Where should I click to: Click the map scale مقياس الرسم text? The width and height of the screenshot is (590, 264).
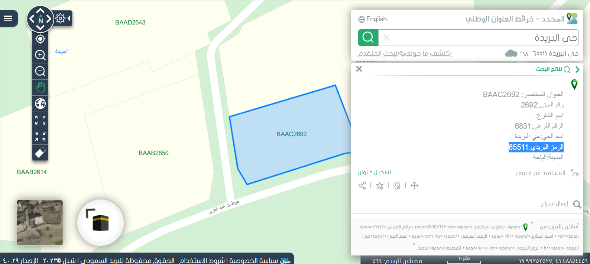(x=397, y=261)
